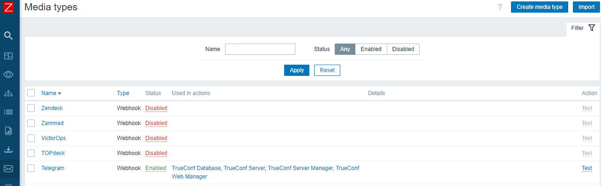Sort by Type column header
This screenshot has width=601, height=186.
pos(123,93)
